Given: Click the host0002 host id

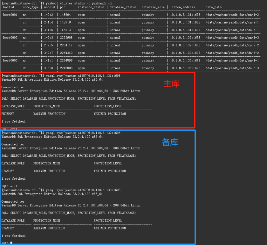Looking at the screenshot, I should (x=10, y=38).
